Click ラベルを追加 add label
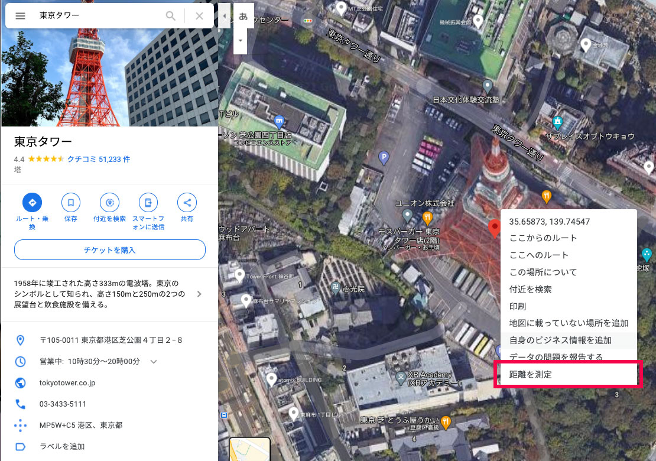The height and width of the screenshot is (461, 656). 62,446
